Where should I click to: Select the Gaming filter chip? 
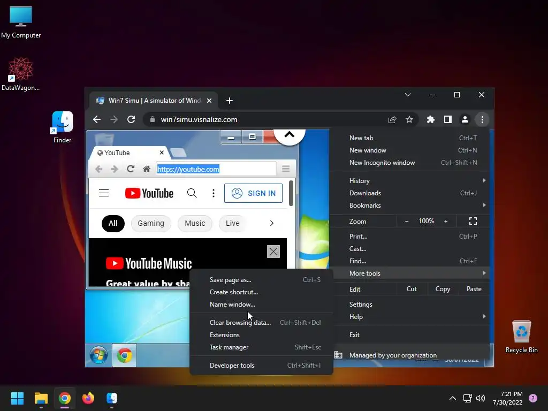tap(151, 223)
